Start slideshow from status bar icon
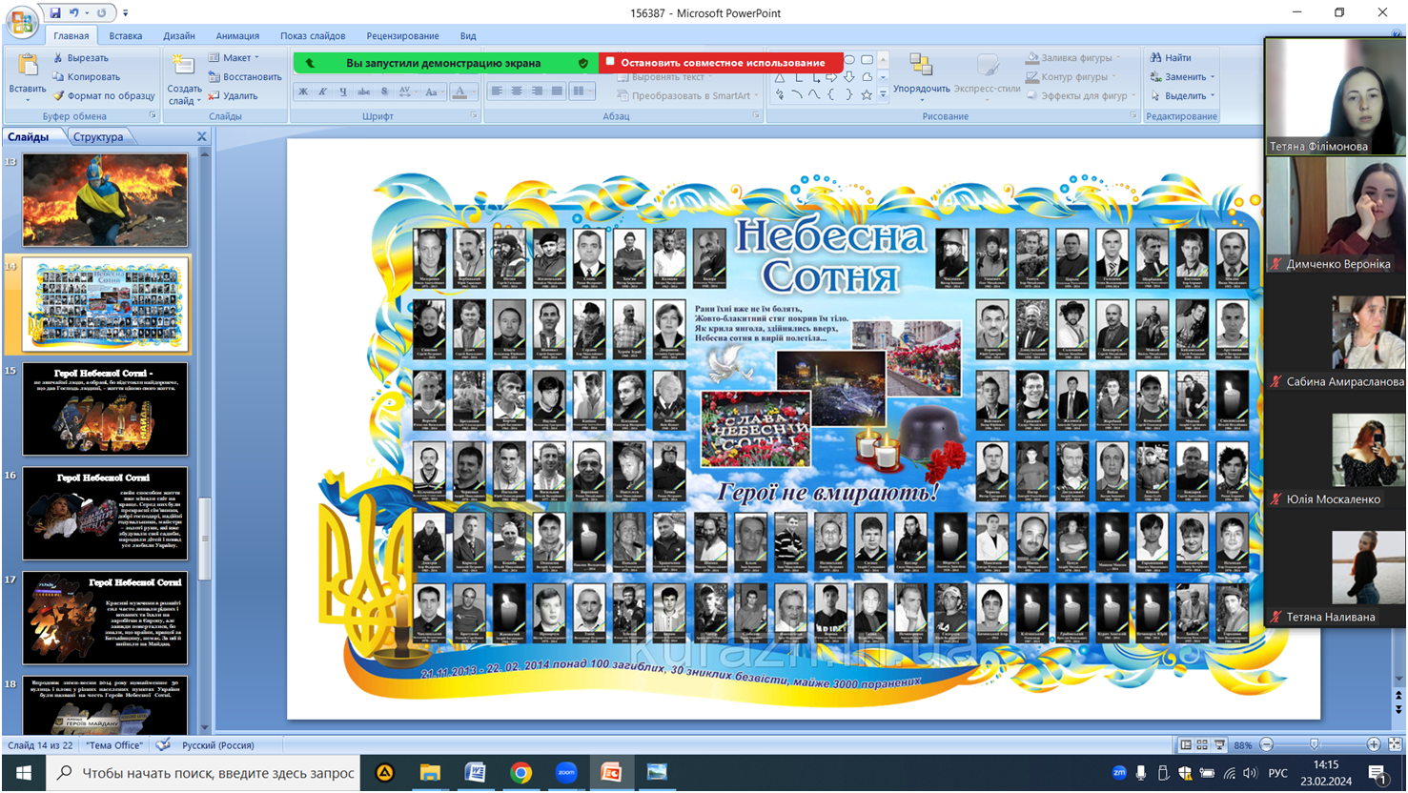This screenshot has width=1408, height=793. coord(1219,745)
